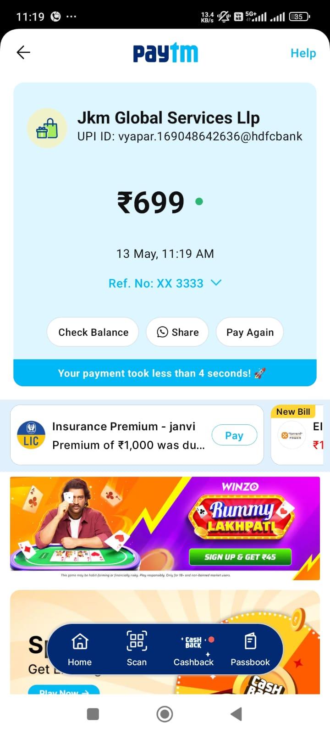Open the Home icon in bottom bar
Image resolution: width=330 pixels, height=734 pixels.
click(80, 641)
